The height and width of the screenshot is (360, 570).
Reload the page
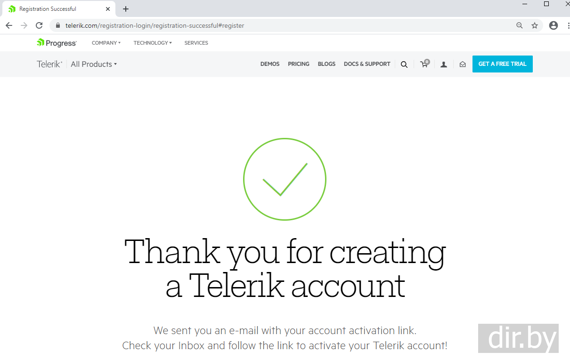39,25
